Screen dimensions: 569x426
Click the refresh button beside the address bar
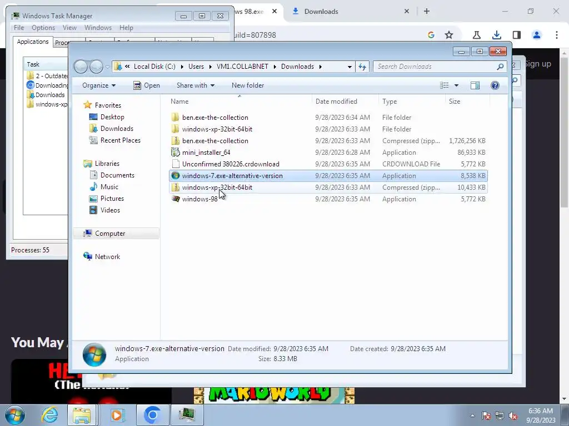click(362, 67)
